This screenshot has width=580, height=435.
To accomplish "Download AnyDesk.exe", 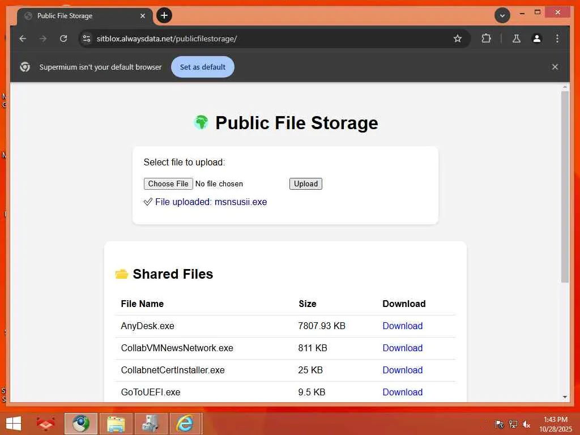I will point(403,326).
